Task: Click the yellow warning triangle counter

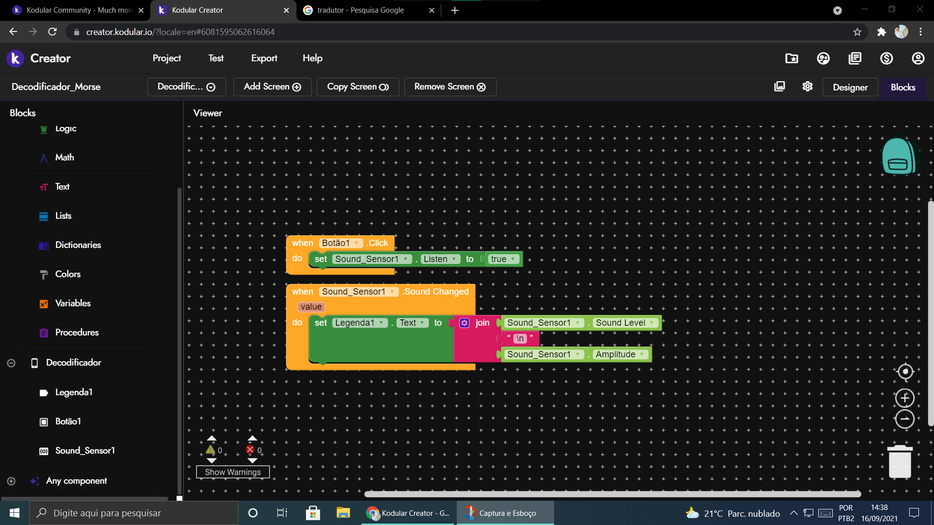Action: click(x=211, y=450)
